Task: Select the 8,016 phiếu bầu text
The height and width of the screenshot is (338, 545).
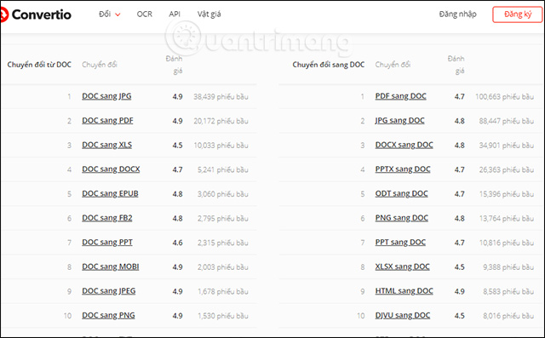Action: [508, 315]
